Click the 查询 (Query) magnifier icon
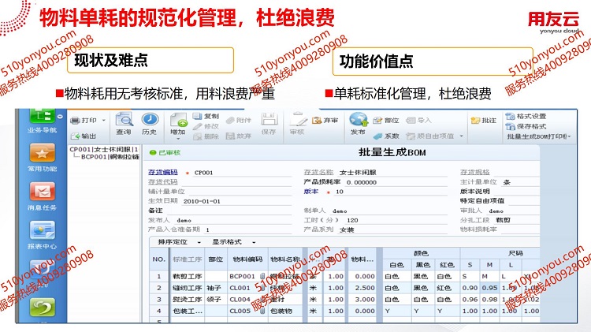Screen dimensions: 591x332 tap(124, 120)
